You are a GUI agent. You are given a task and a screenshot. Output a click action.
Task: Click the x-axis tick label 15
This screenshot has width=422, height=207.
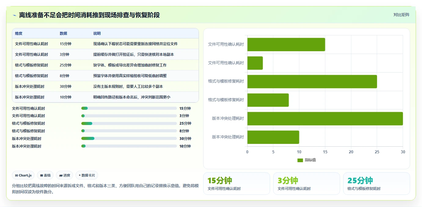tap(325, 152)
